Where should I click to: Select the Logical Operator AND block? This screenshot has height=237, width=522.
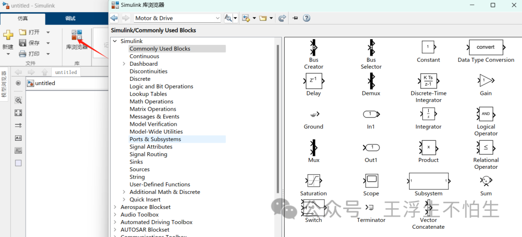click(486, 114)
